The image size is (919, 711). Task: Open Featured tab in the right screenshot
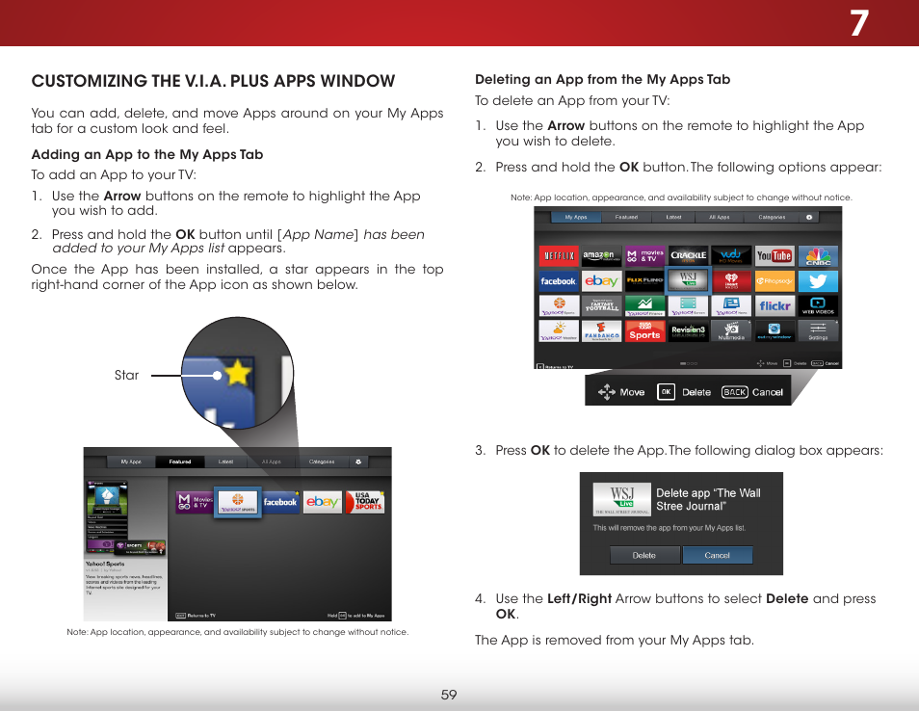pos(626,217)
